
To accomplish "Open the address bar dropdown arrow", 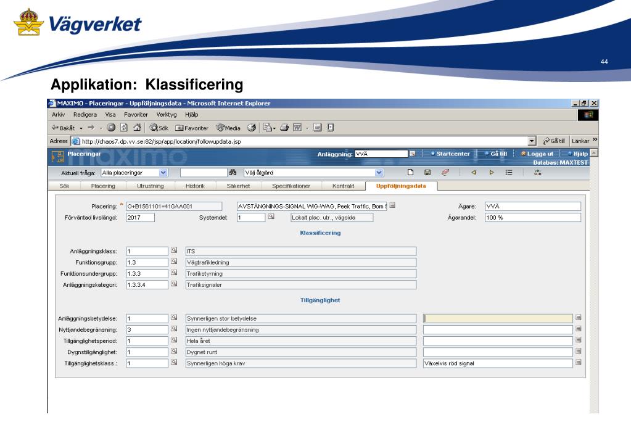I will pyautogui.click(x=531, y=141).
